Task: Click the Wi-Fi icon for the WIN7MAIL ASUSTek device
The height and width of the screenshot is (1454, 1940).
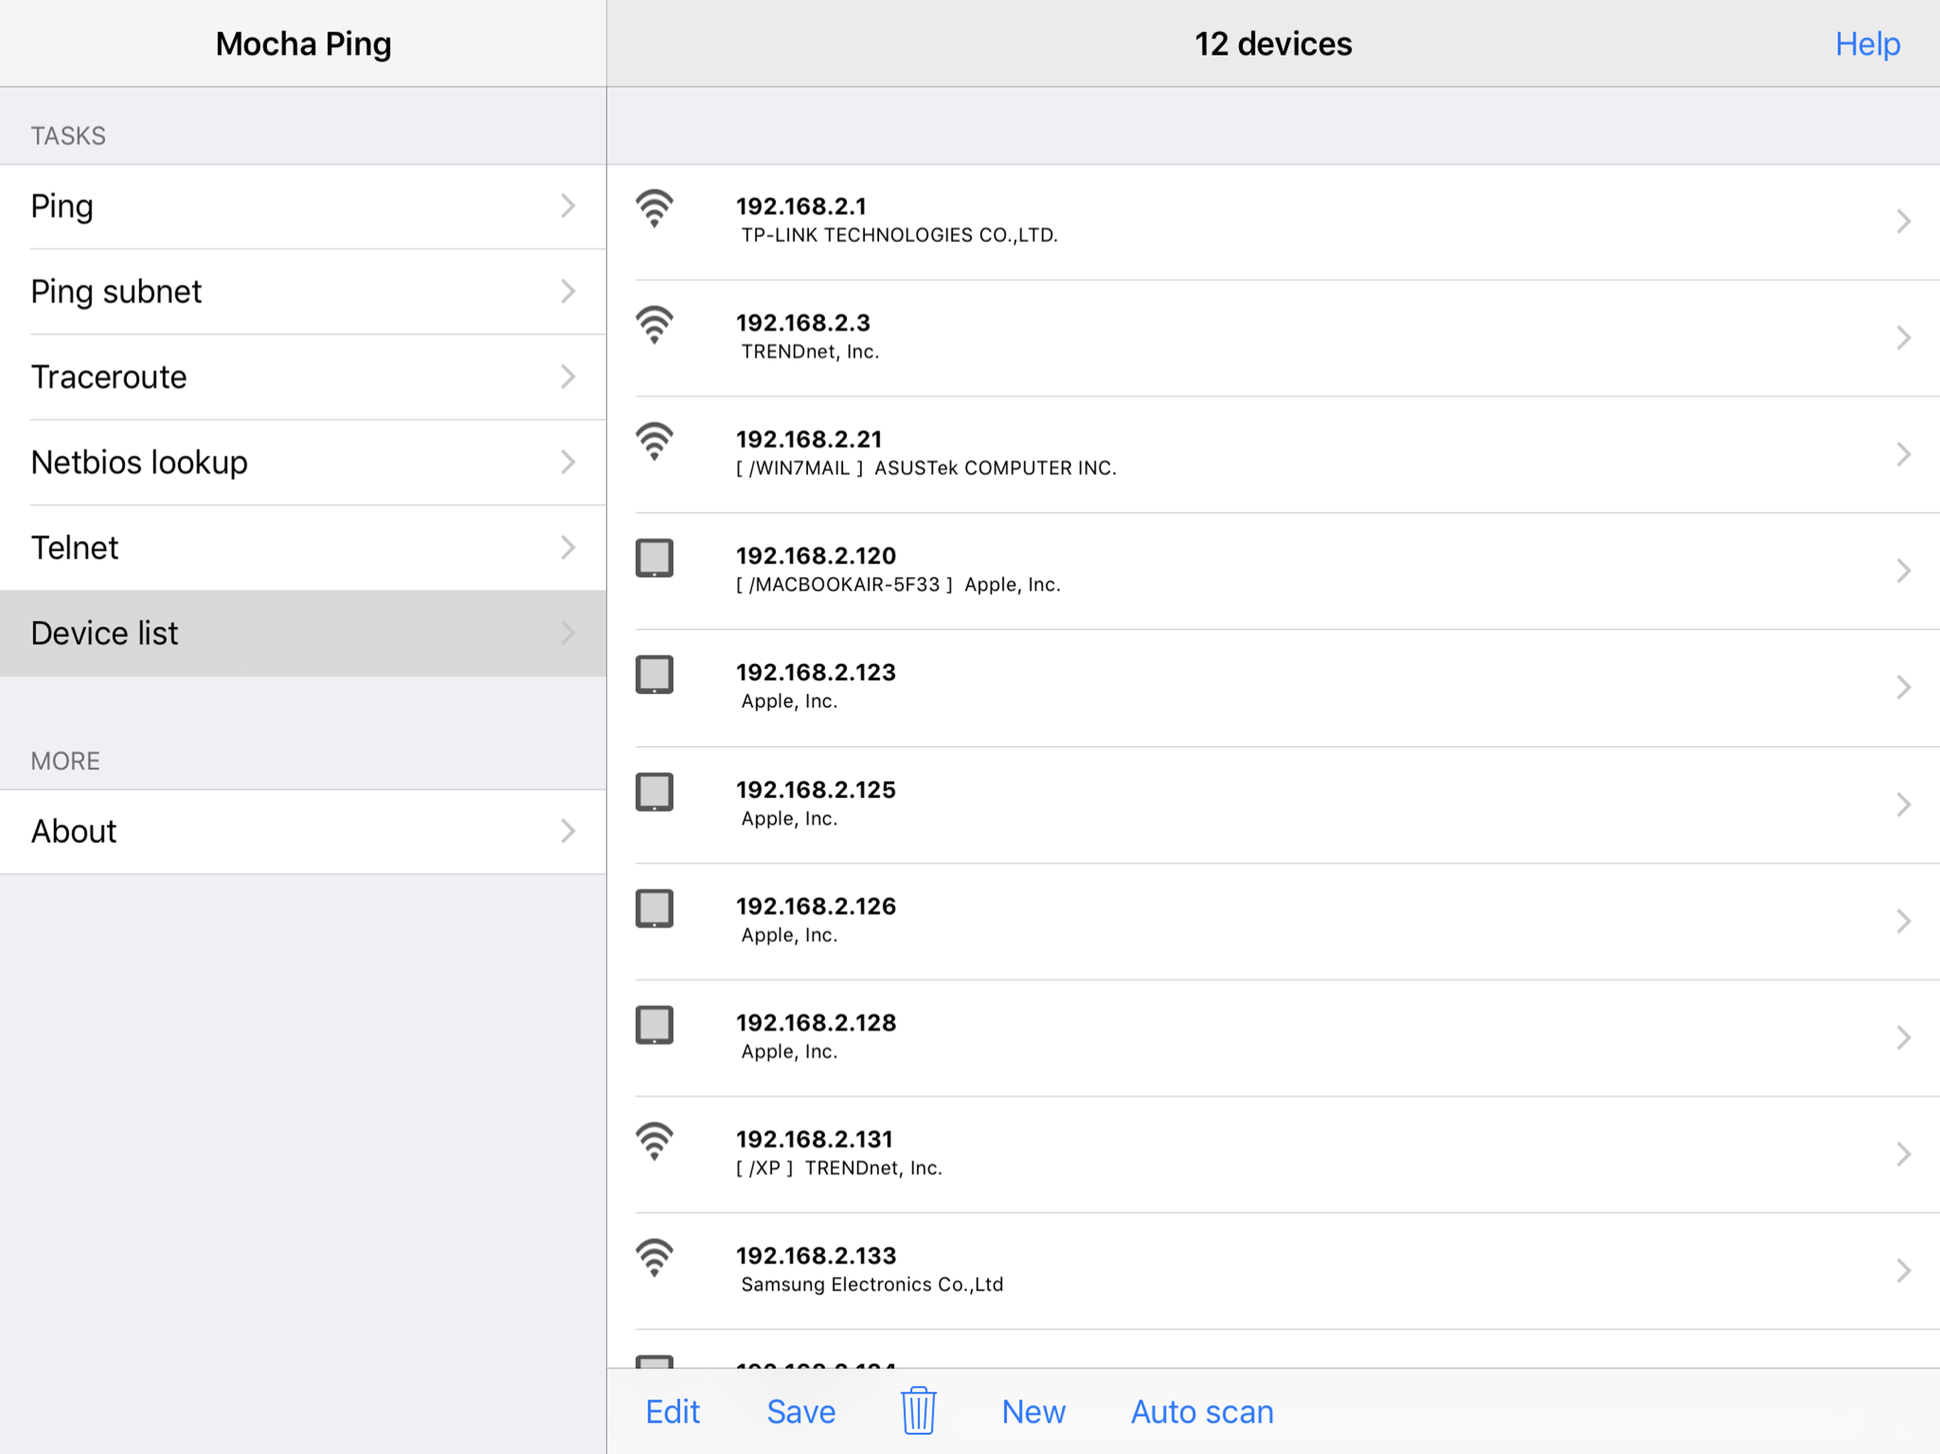Action: coord(654,442)
